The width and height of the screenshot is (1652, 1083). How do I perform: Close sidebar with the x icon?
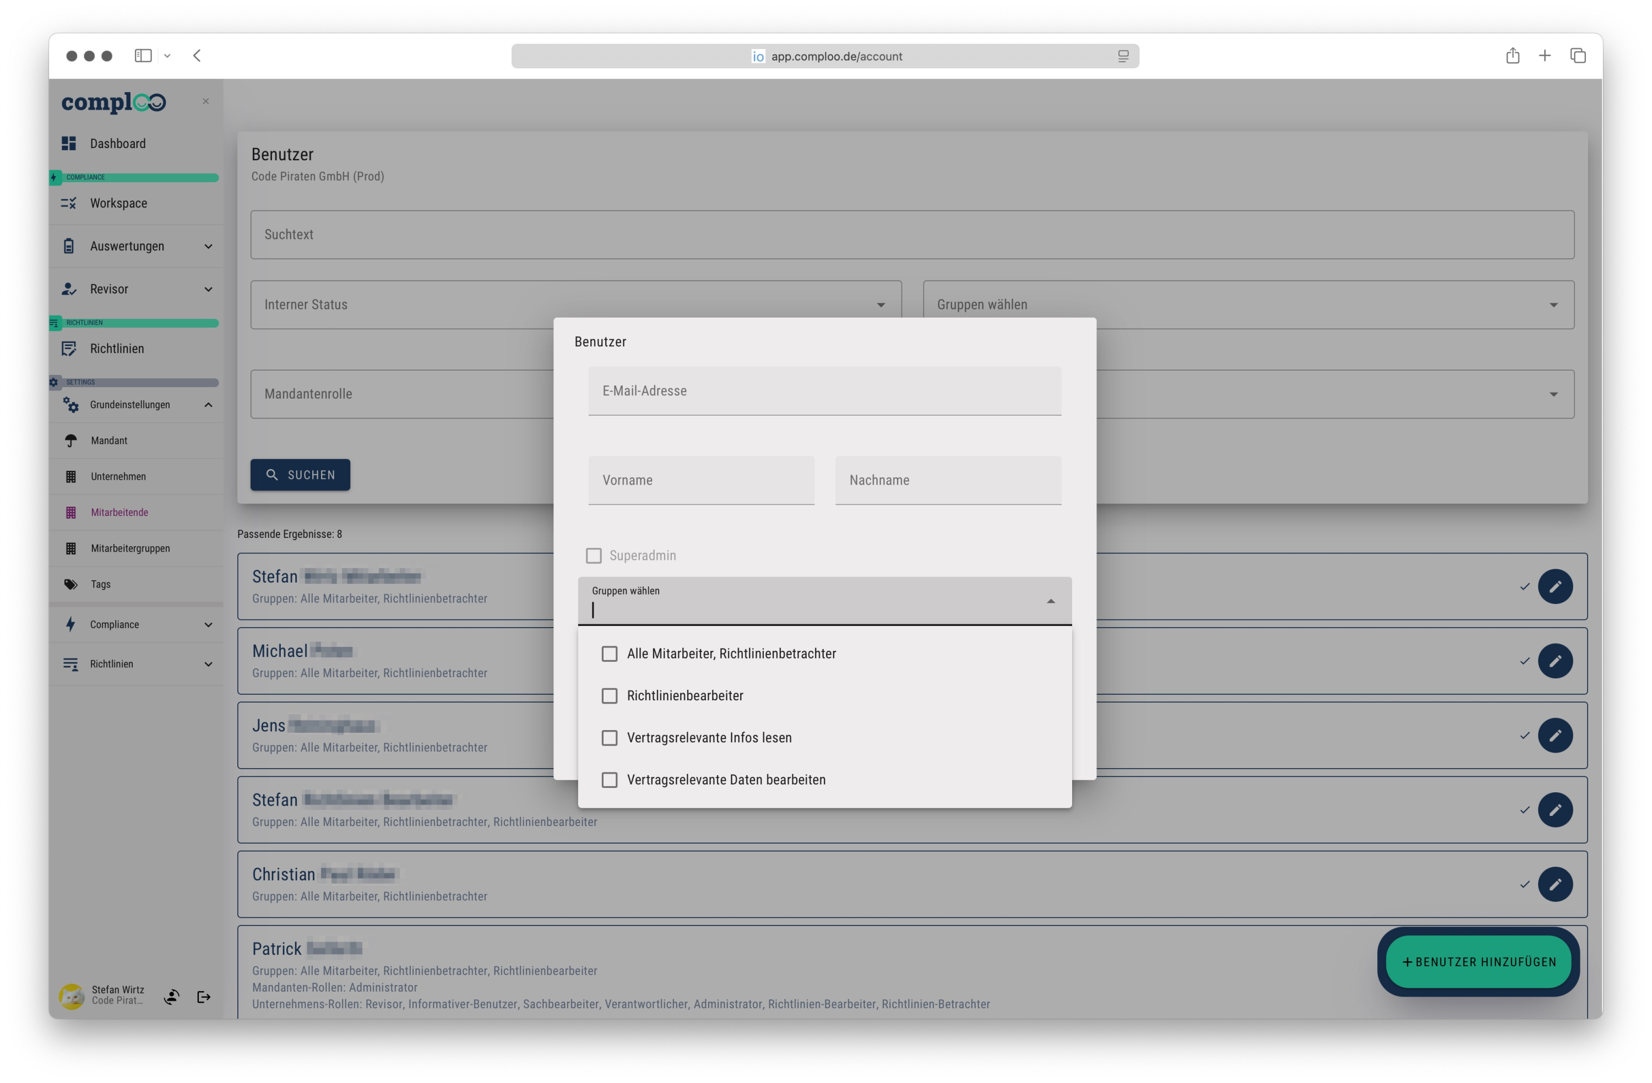(205, 101)
